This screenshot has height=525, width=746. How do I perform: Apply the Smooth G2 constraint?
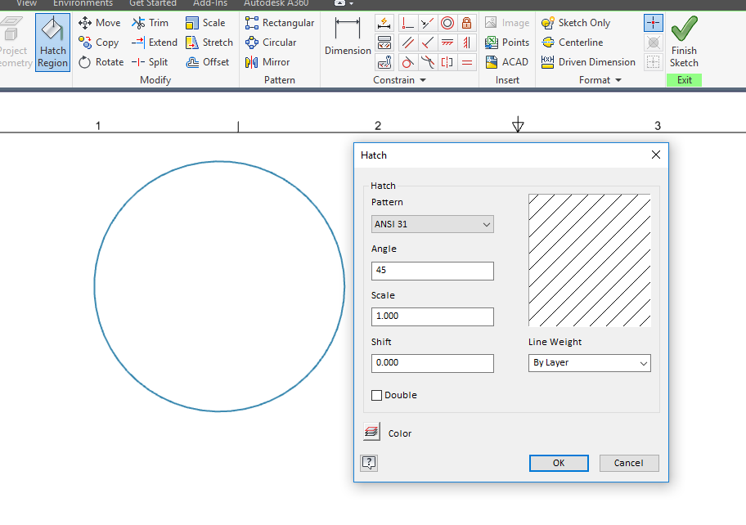pos(427,62)
